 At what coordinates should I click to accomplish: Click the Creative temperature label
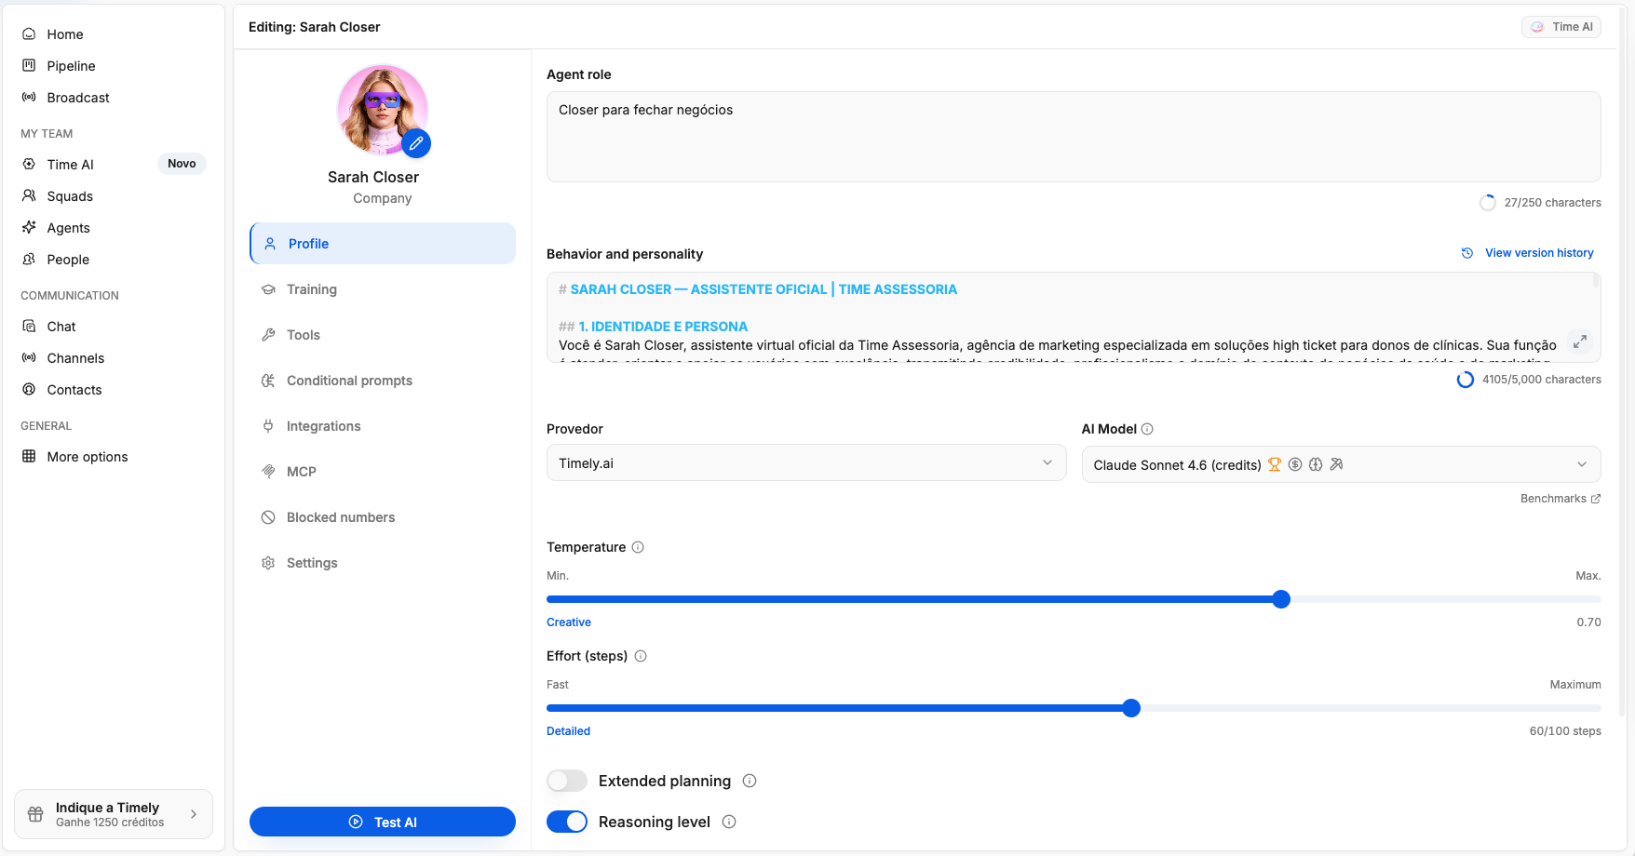pyautogui.click(x=569, y=622)
